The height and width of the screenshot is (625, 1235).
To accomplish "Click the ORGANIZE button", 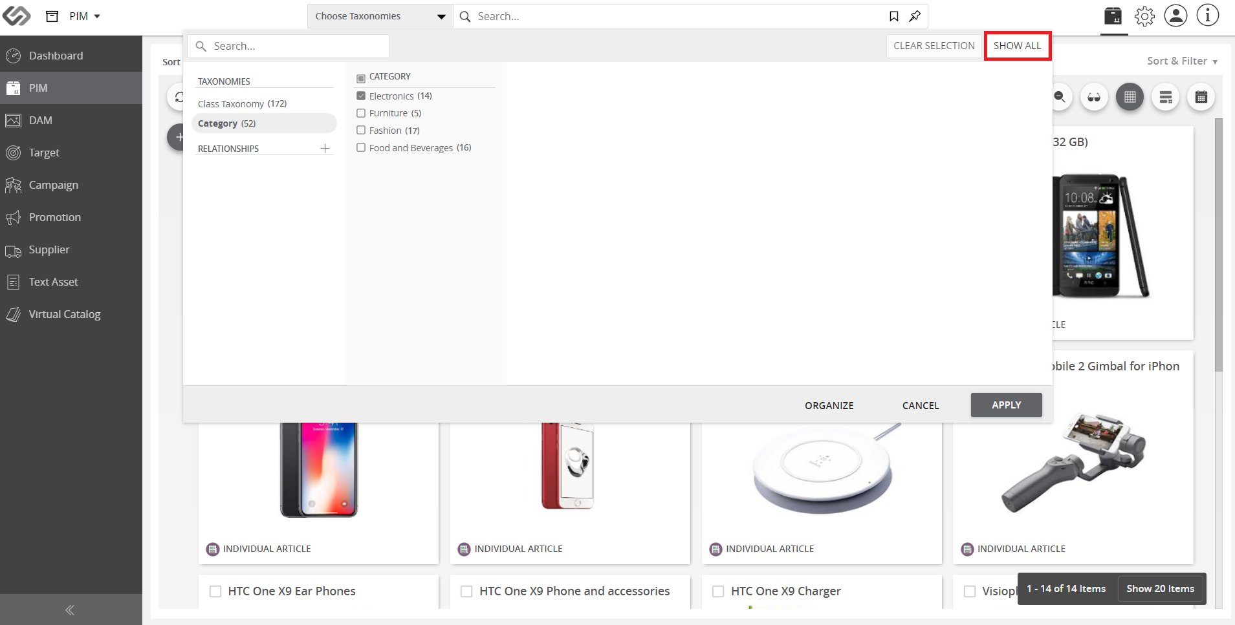I will pyautogui.click(x=829, y=405).
